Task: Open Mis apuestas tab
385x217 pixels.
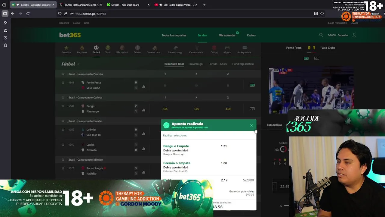Action: point(227,35)
